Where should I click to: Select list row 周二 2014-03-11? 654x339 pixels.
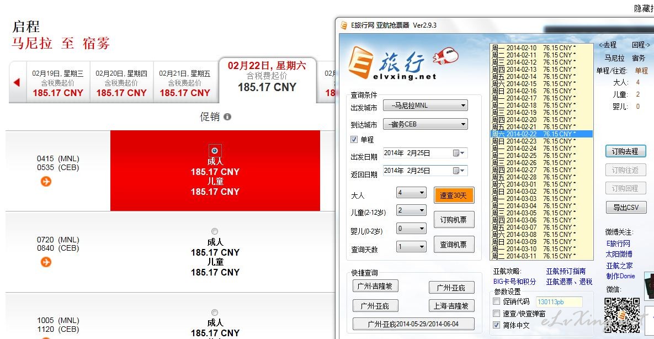(541, 256)
